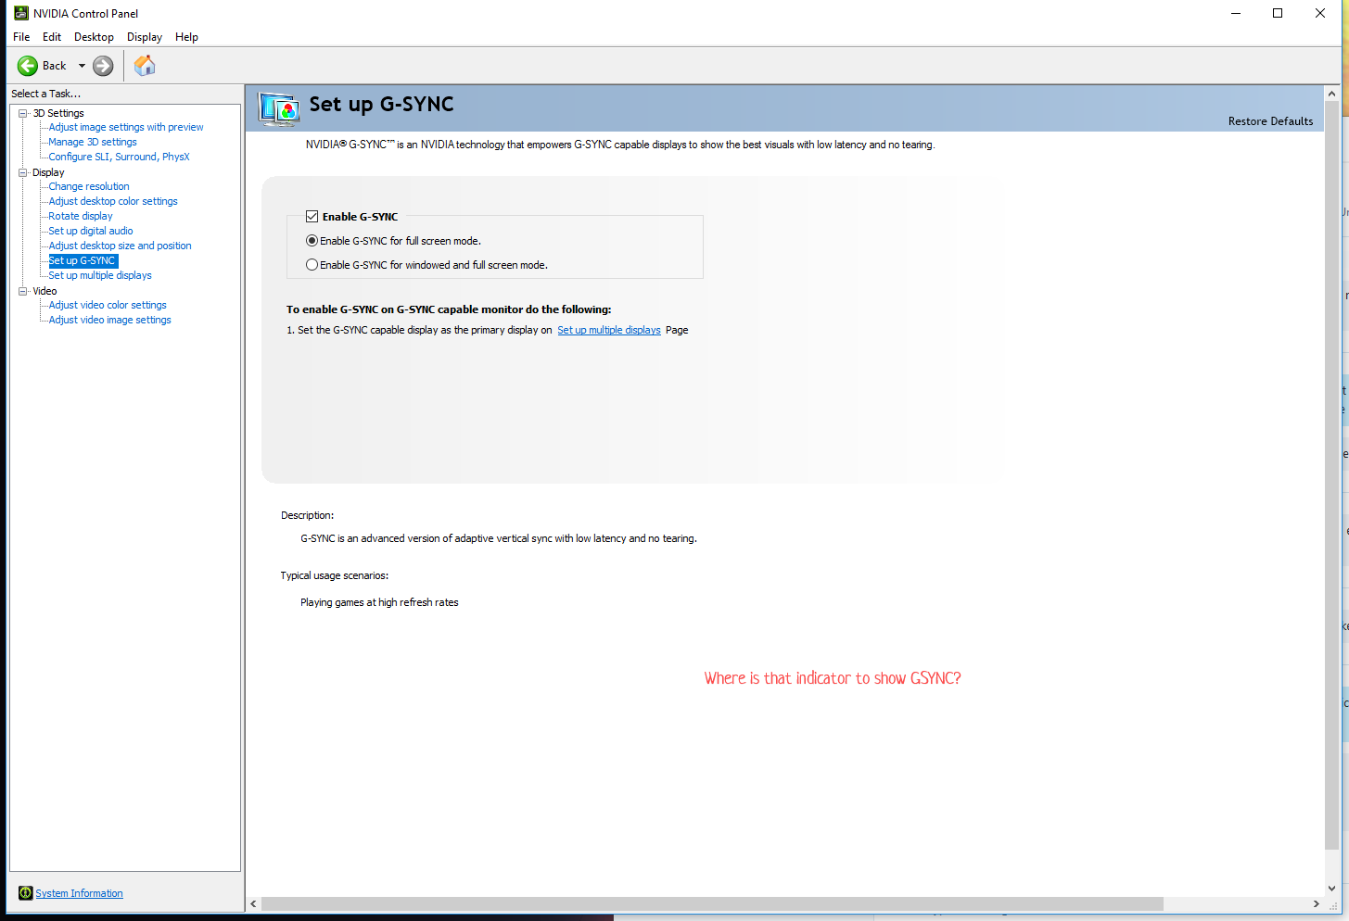The width and height of the screenshot is (1349, 921).
Task: Maximize the NVIDIA Control Panel window
Action: coord(1278,13)
